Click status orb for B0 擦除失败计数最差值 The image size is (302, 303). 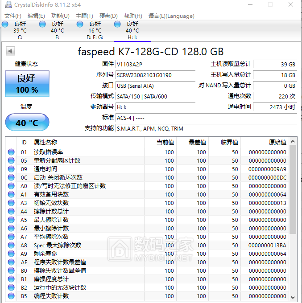[11, 270]
